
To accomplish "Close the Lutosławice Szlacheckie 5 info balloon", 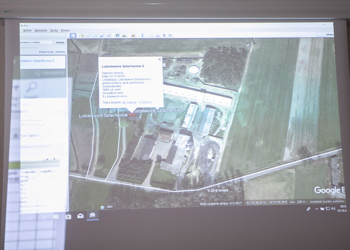I will pos(159,60).
